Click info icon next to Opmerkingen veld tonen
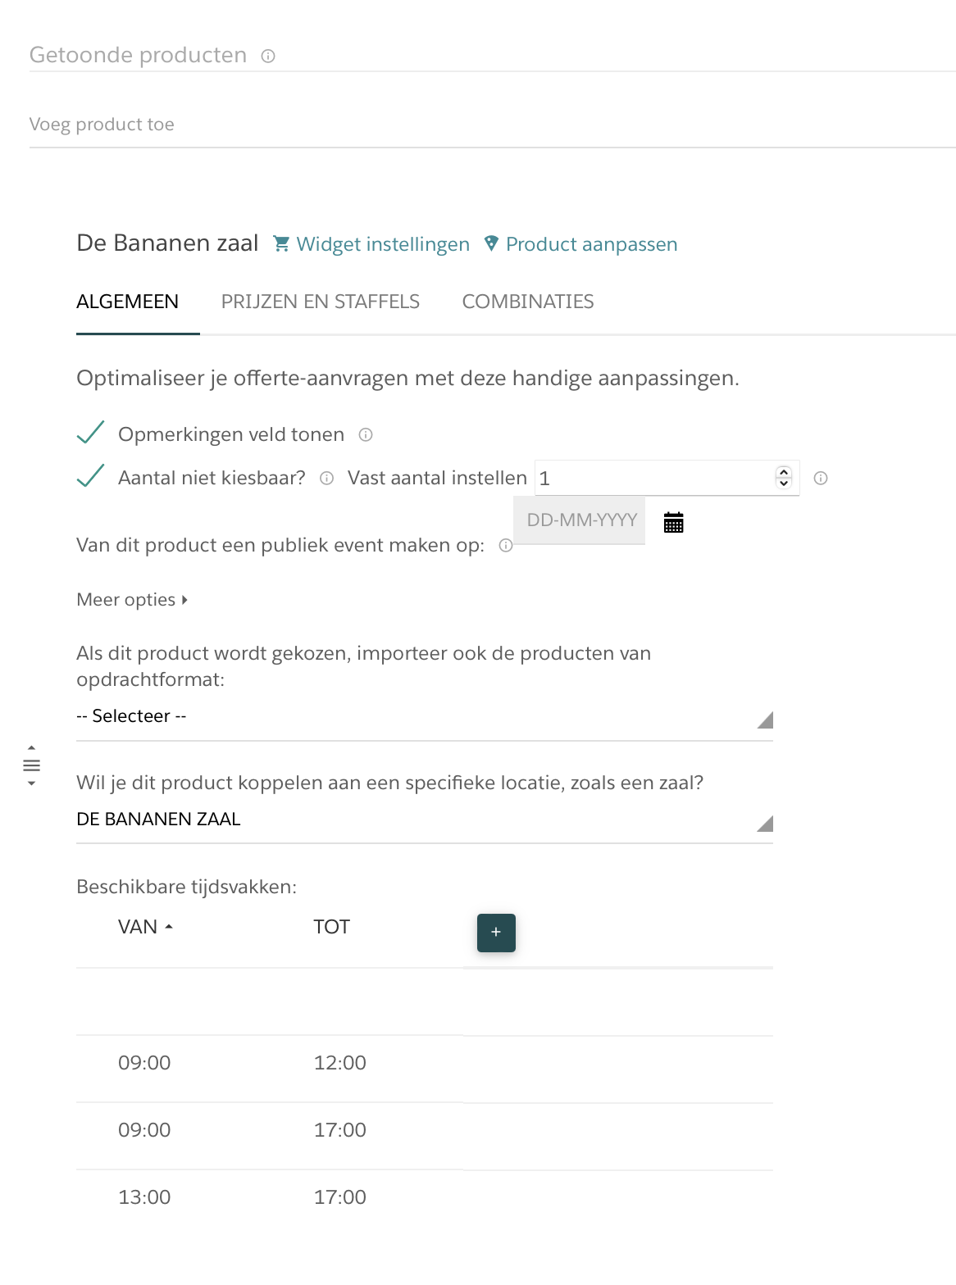 pyautogui.click(x=366, y=435)
